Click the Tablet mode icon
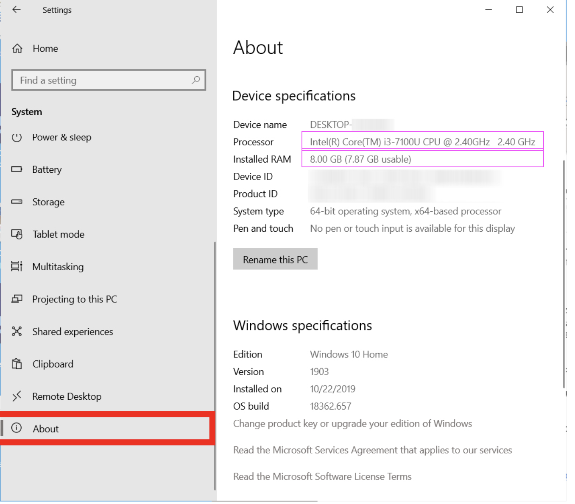 click(x=17, y=234)
